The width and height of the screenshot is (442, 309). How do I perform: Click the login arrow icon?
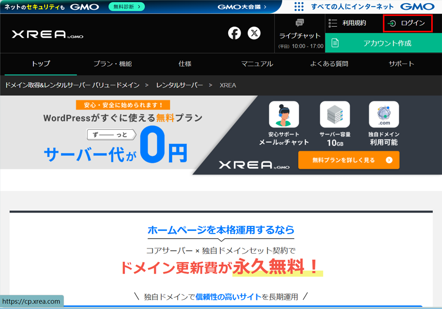coord(392,24)
